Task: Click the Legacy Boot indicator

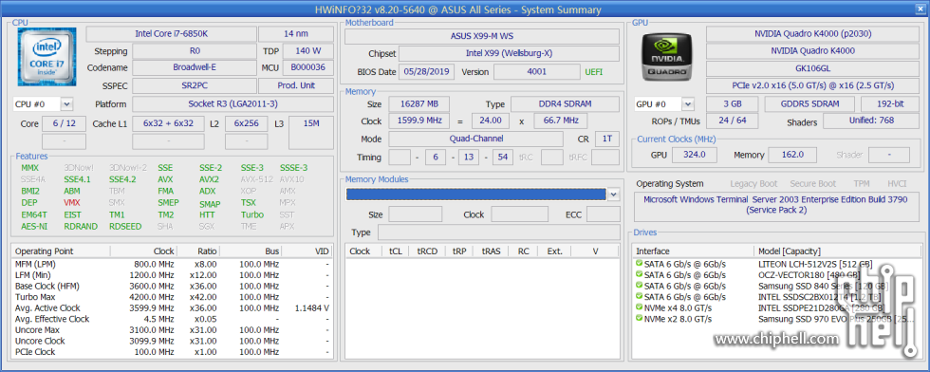Action: click(753, 184)
